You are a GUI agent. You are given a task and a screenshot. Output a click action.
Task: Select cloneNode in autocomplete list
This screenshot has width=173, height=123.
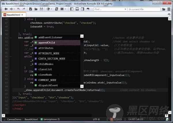(57, 75)
